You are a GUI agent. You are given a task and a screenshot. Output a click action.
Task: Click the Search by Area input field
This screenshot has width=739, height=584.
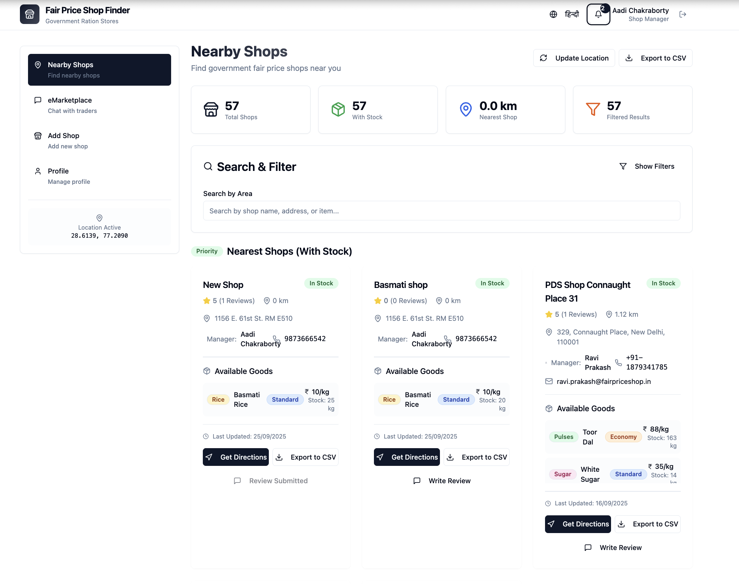pyautogui.click(x=441, y=211)
